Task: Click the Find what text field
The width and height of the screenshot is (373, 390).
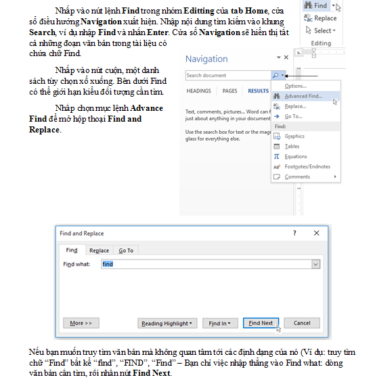Action: (206, 264)
